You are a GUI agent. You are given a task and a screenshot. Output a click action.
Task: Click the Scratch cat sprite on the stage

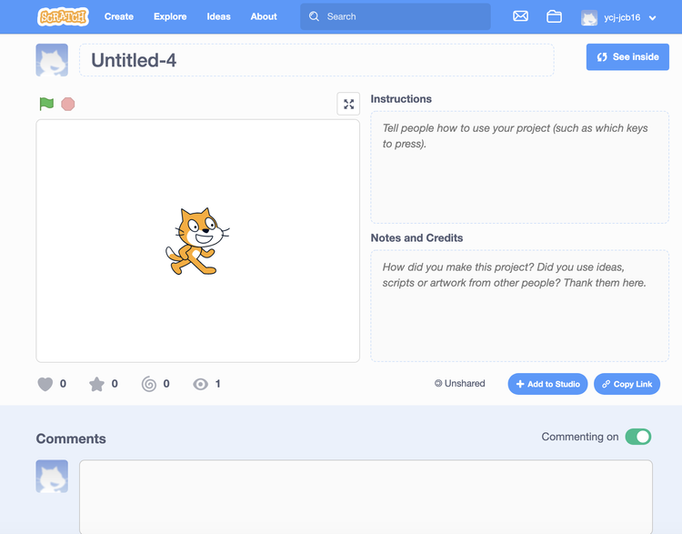coord(197,241)
